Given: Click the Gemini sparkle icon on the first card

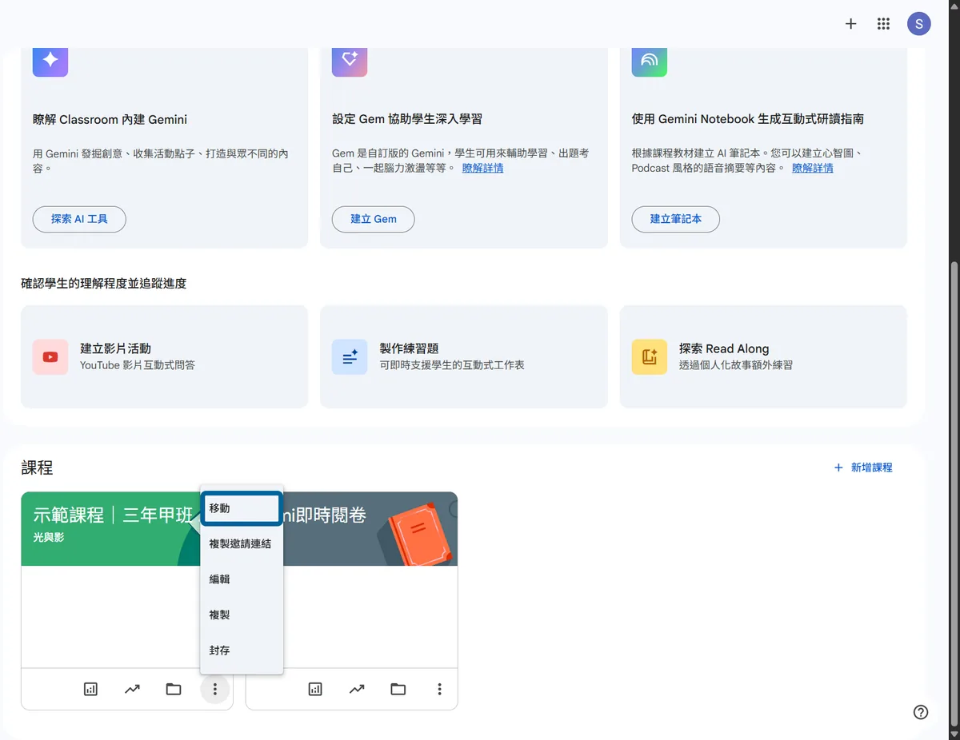Looking at the screenshot, I should (50, 60).
